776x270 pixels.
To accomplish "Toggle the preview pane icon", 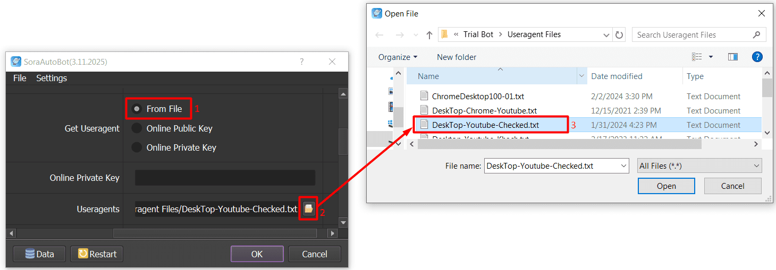I will pos(733,57).
